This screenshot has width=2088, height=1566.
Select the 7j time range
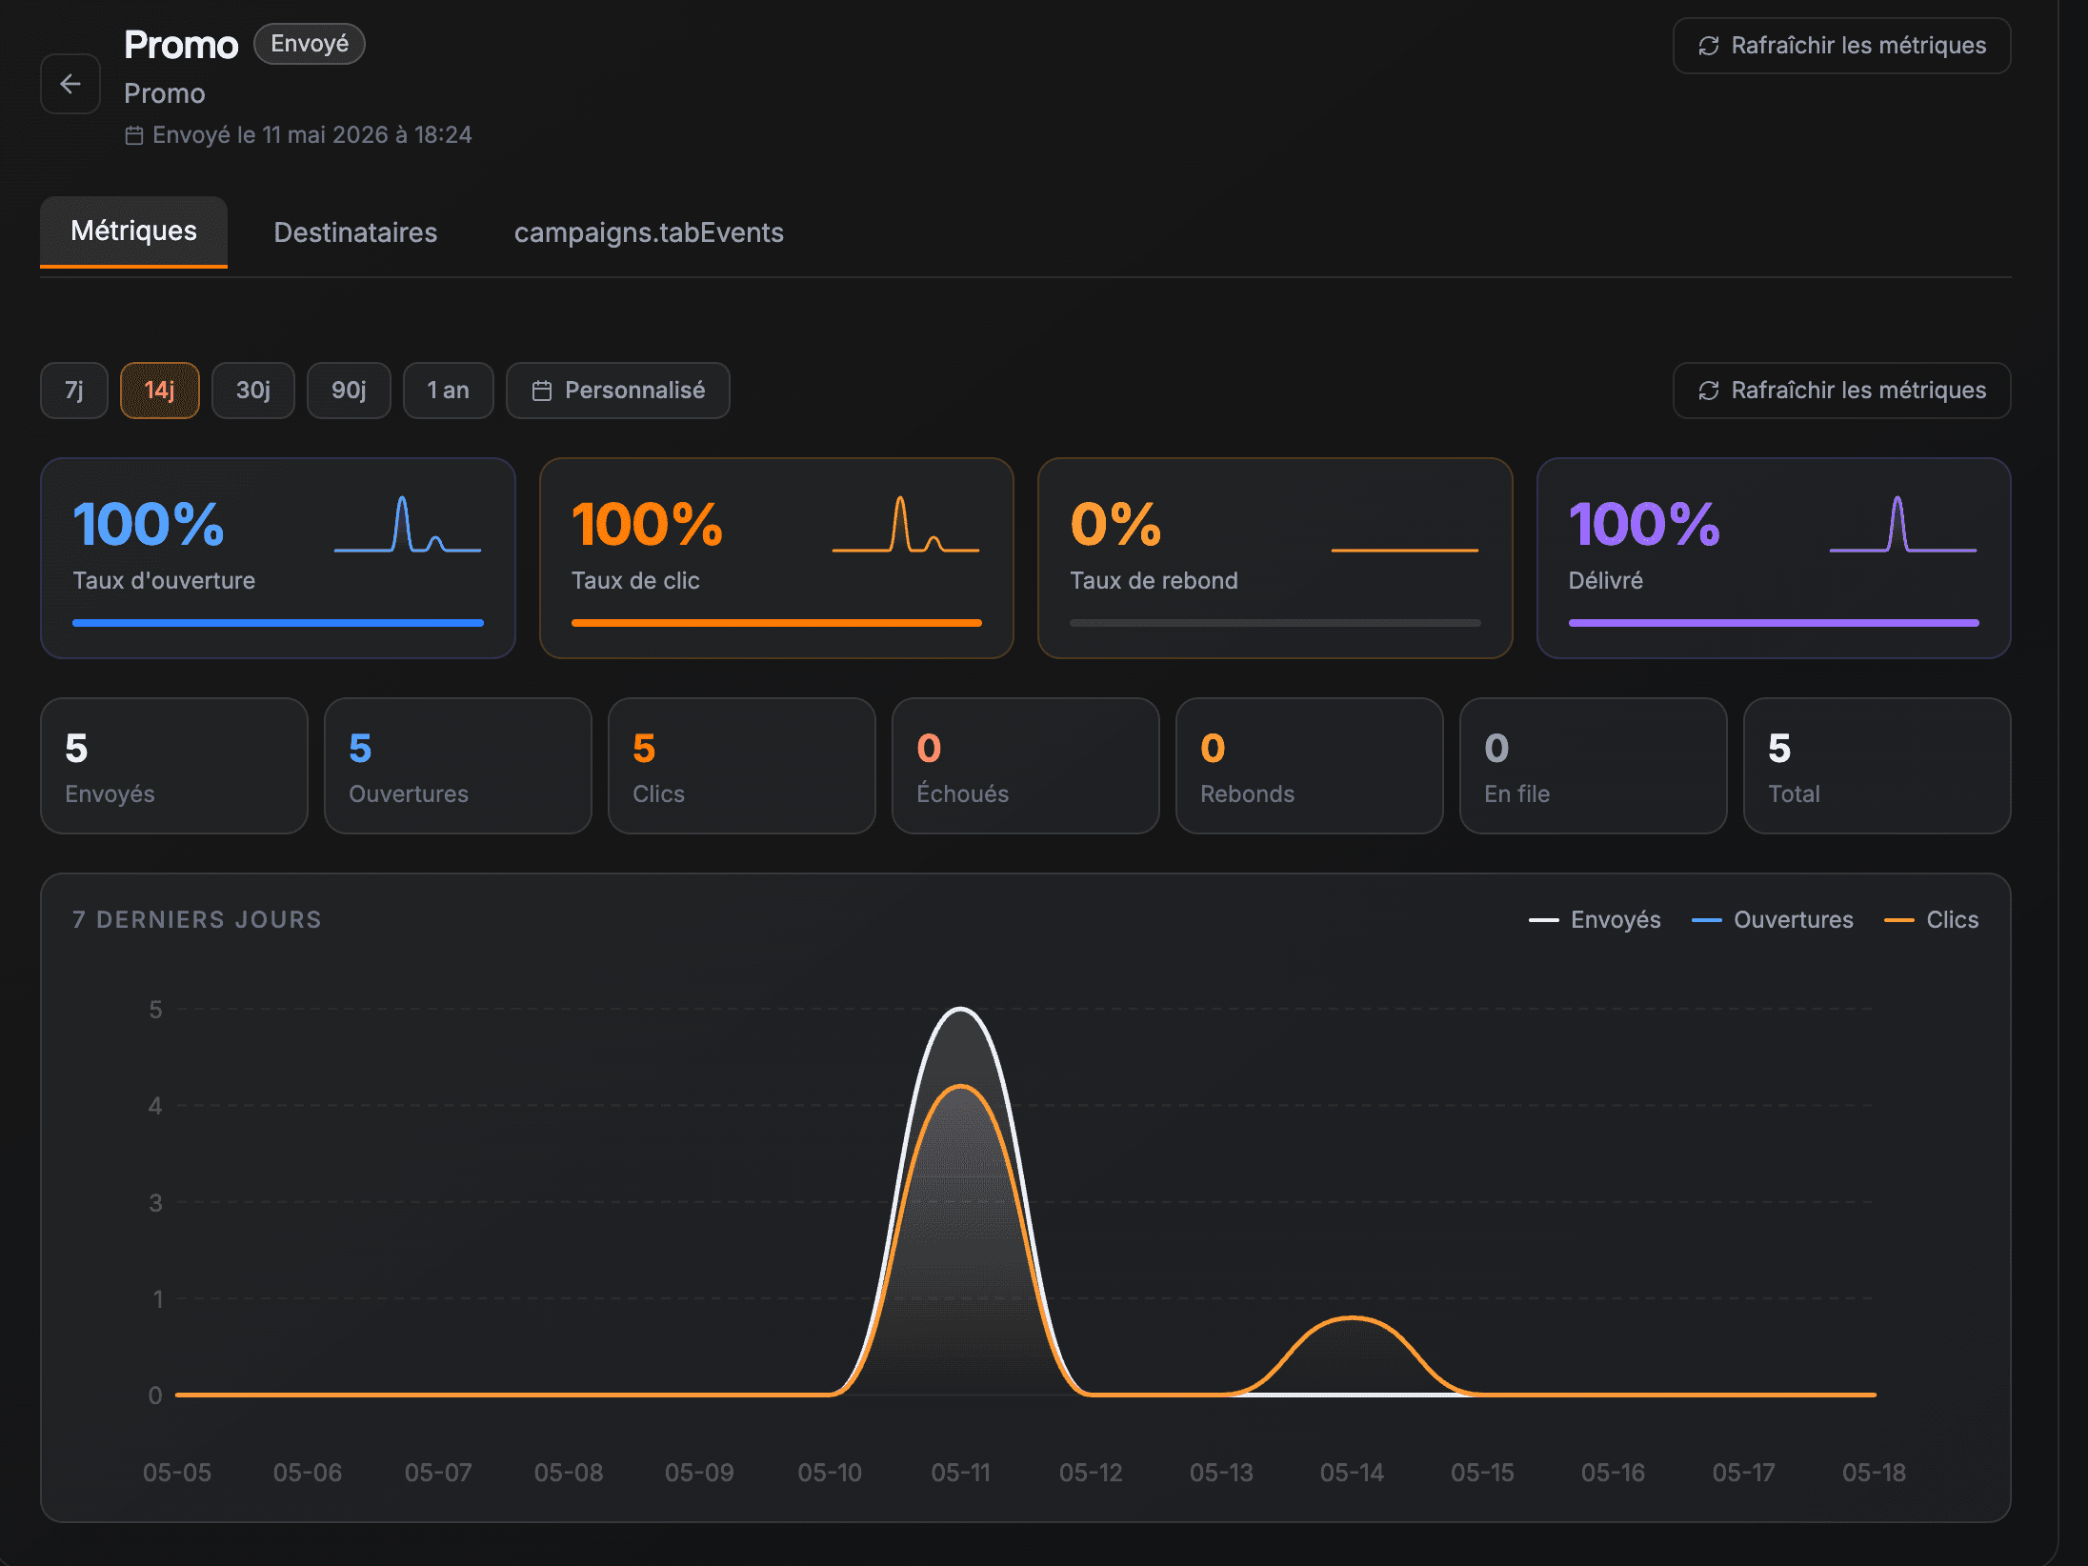pos(74,391)
